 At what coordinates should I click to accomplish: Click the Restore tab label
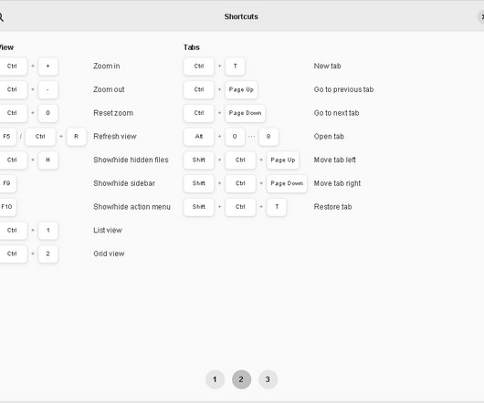pyautogui.click(x=332, y=207)
